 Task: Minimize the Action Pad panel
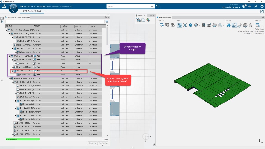[x=151, y=15]
